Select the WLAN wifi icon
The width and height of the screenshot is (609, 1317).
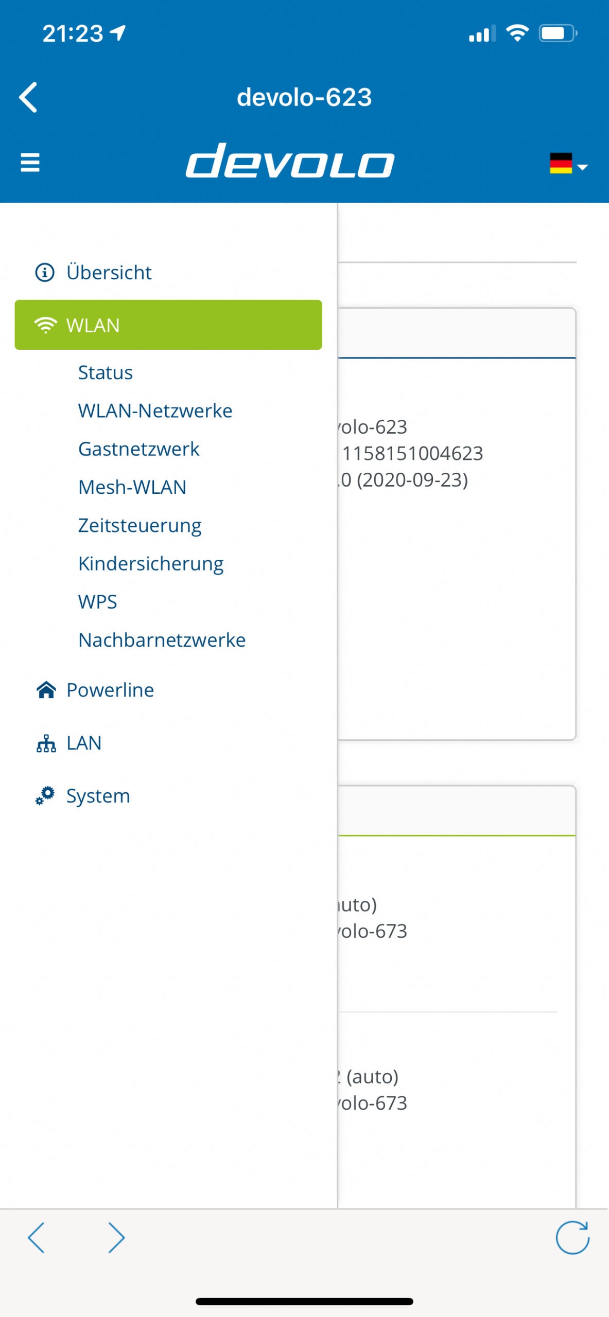(x=46, y=325)
